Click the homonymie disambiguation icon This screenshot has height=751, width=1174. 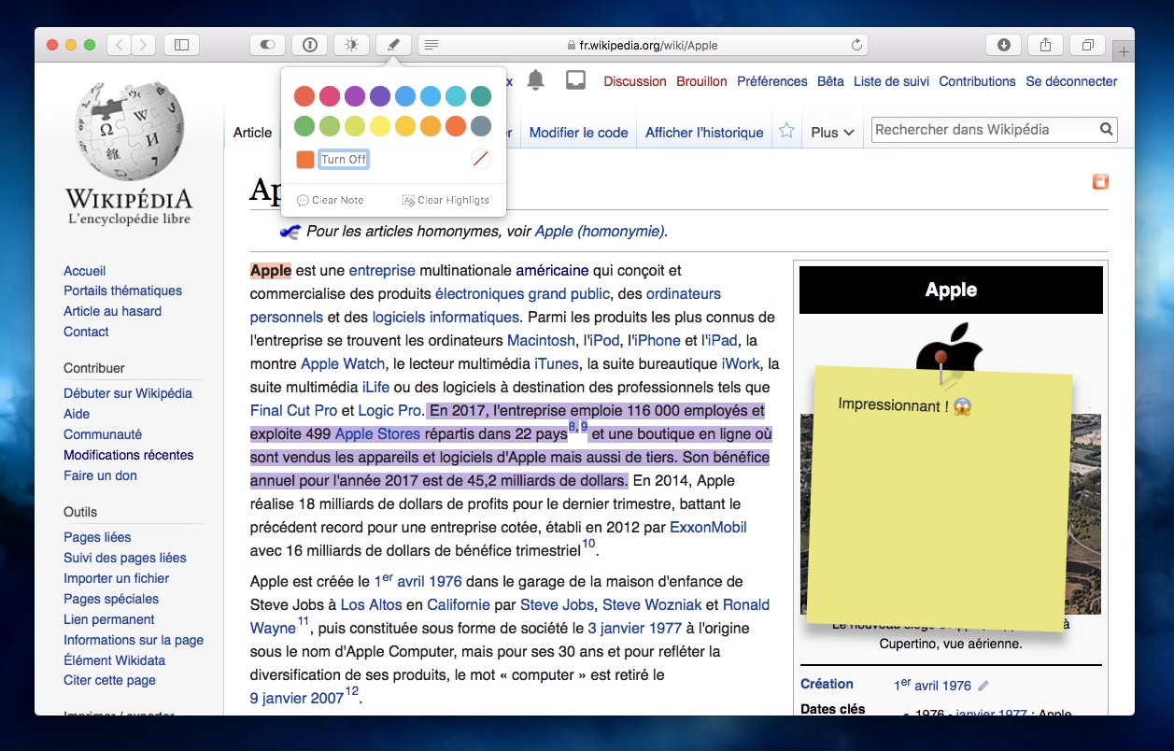(x=290, y=231)
